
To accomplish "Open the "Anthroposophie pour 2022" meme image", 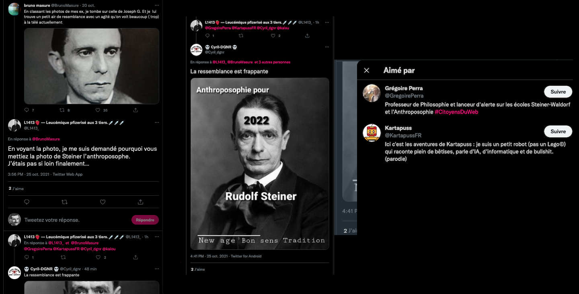I will point(259,163).
